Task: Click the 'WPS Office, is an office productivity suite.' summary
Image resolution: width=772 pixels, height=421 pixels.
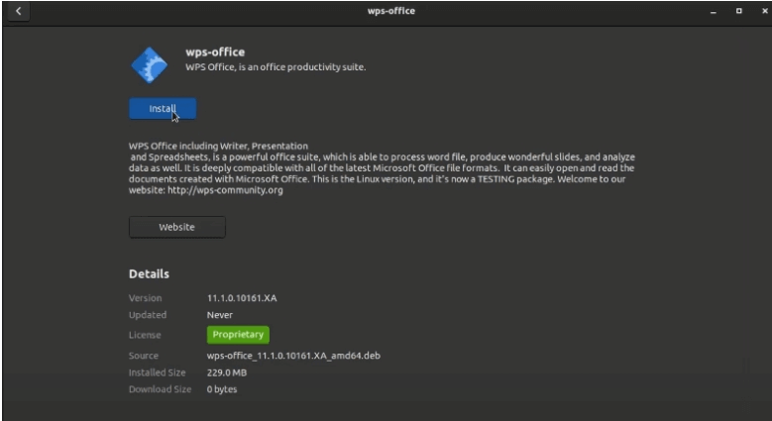Action: tap(276, 67)
